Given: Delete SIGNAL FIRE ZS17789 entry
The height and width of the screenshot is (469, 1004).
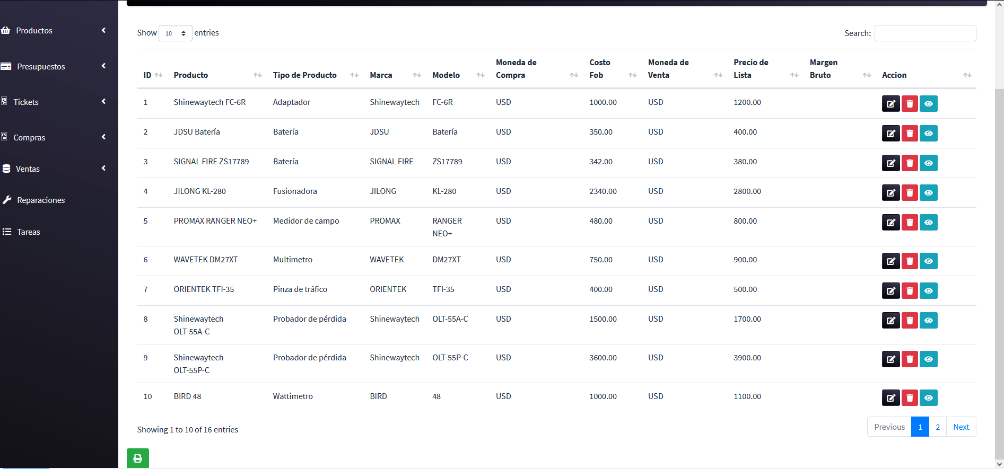Looking at the screenshot, I should [x=910, y=163].
